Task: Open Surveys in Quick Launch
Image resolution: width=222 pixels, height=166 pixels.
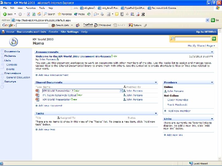Action: point(10,81)
